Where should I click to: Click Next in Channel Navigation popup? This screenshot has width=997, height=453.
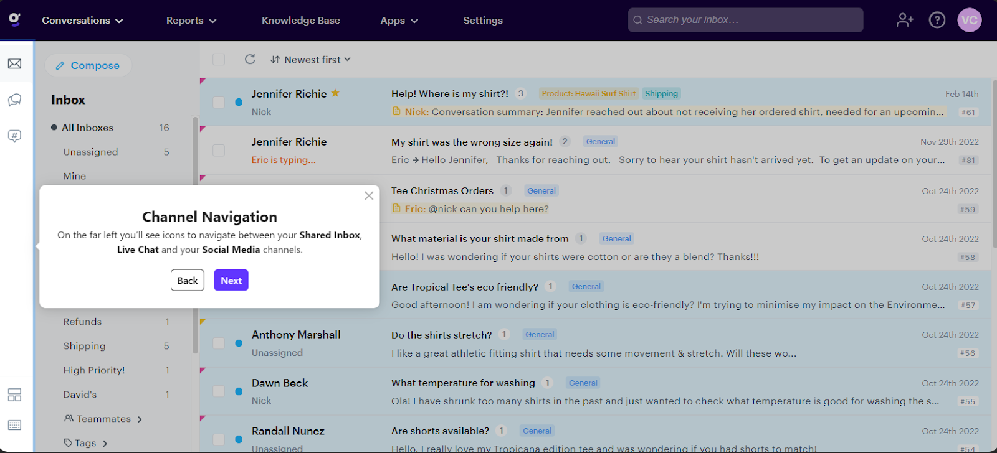click(x=231, y=280)
